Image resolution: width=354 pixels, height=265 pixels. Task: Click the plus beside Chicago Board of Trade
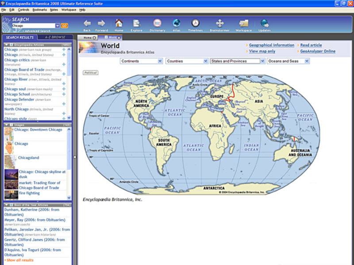click(x=64, y=74)
